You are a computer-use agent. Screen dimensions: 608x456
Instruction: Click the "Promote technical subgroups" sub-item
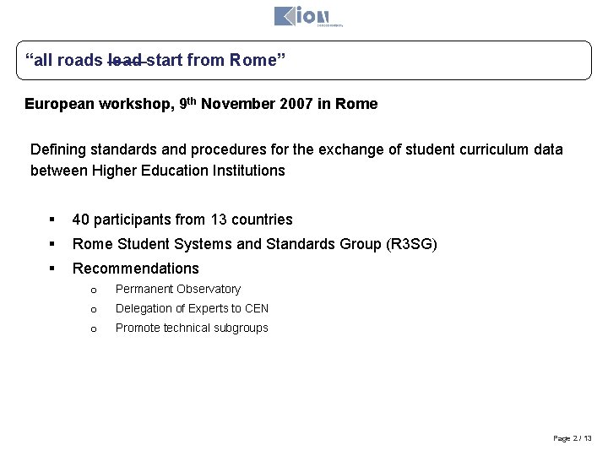point(192,328)
